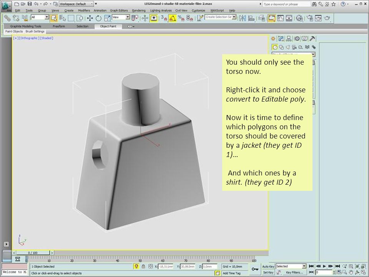Open the Render Setup icon
Screen dimensions: 369x277
coord(310,18)
